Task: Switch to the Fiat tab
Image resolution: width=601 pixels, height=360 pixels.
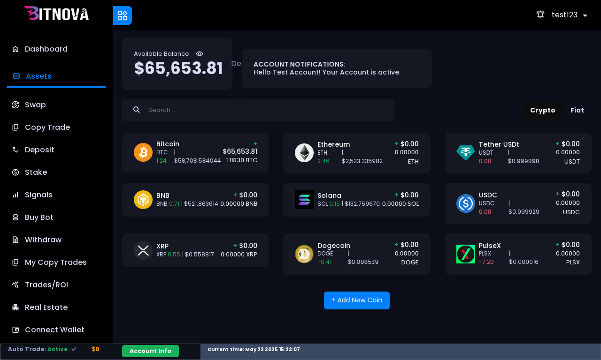Action: click(577, 110)
